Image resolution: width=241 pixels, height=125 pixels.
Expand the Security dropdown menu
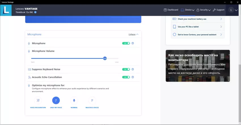click(204, 10)
